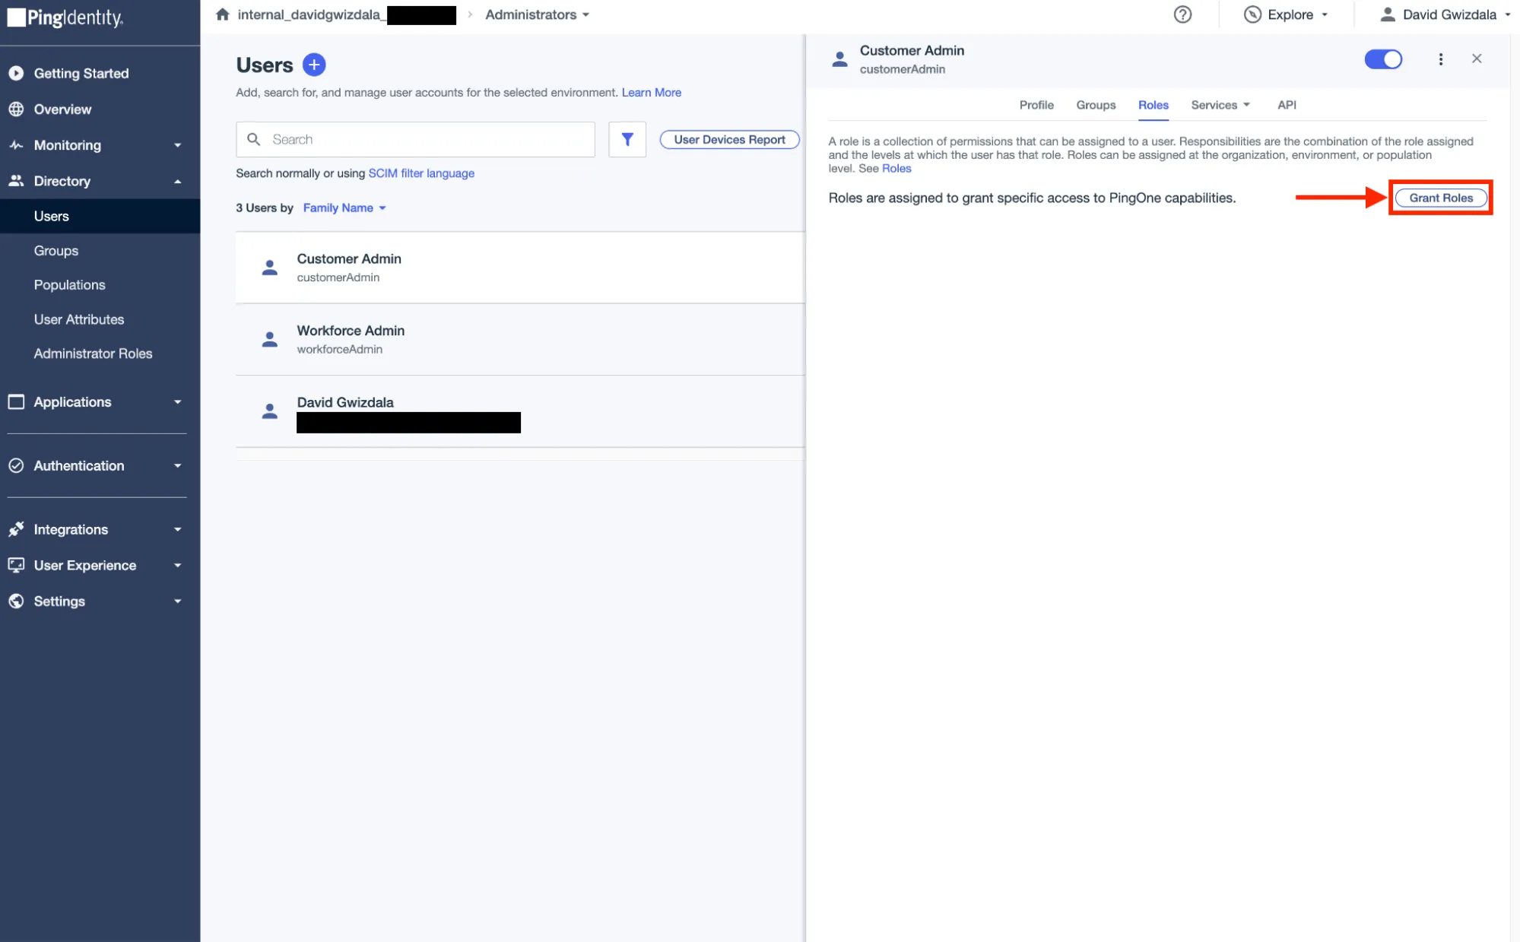Open the Administrators environment dropdown
1520x942 pixels.
click(x=537, y=14)
